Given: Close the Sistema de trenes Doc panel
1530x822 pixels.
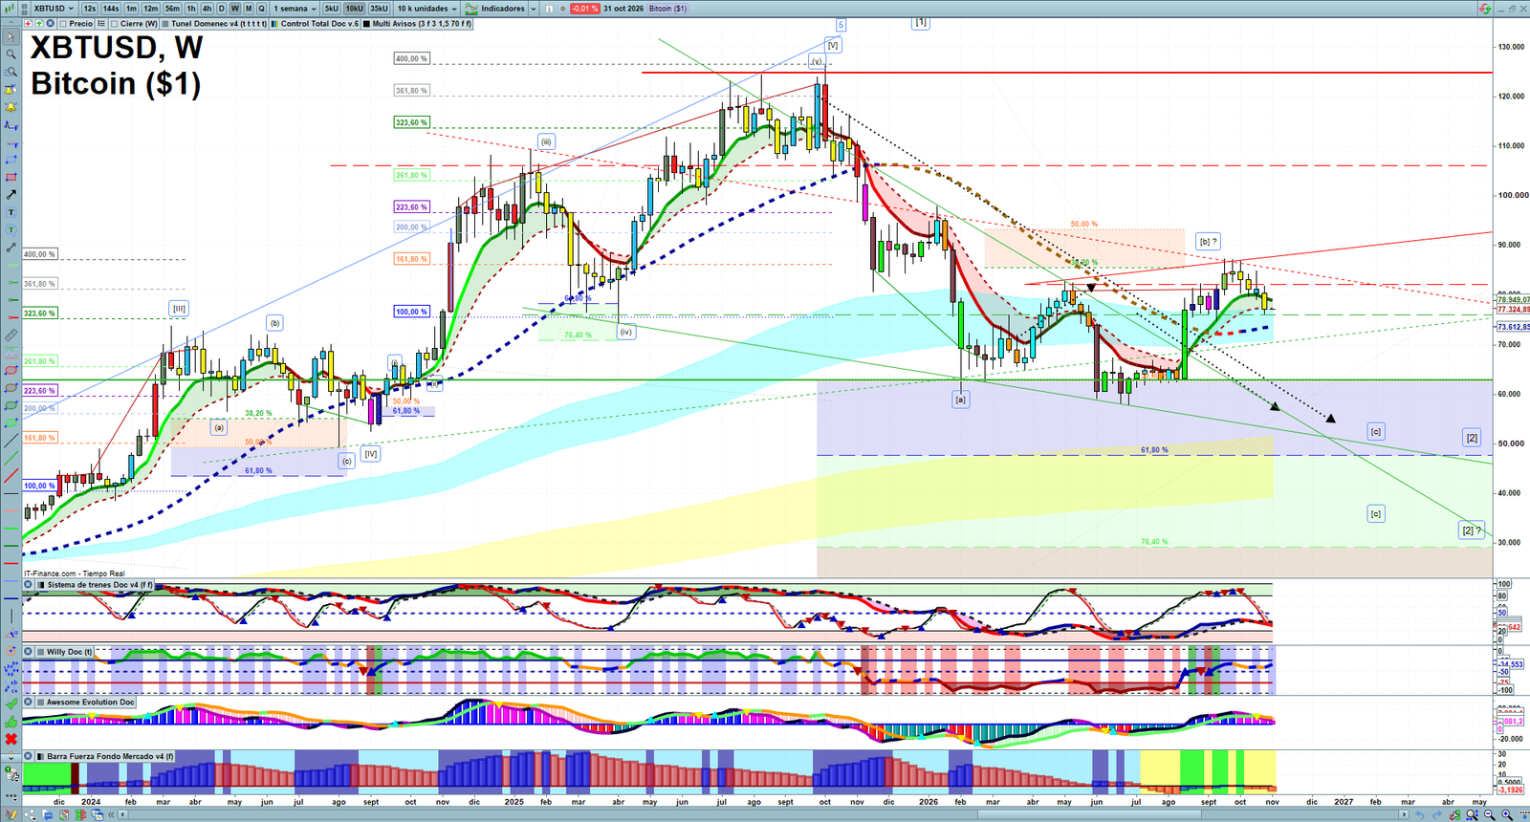Looking at the screenshot, I should click(x=28, y=585).
